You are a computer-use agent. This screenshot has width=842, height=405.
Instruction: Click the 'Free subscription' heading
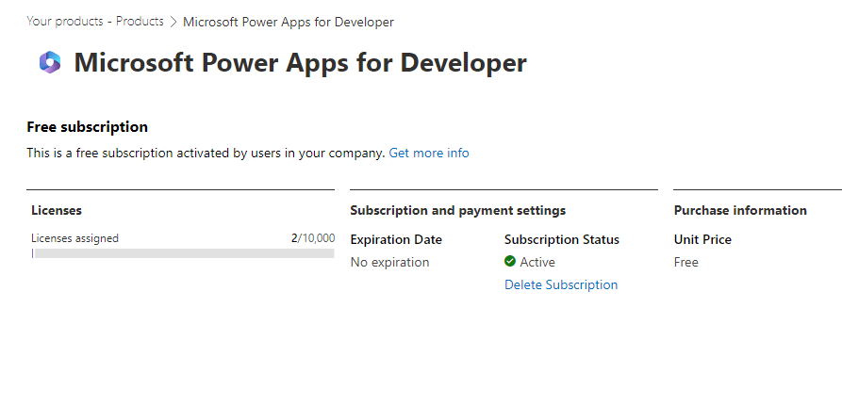point(87,127)
